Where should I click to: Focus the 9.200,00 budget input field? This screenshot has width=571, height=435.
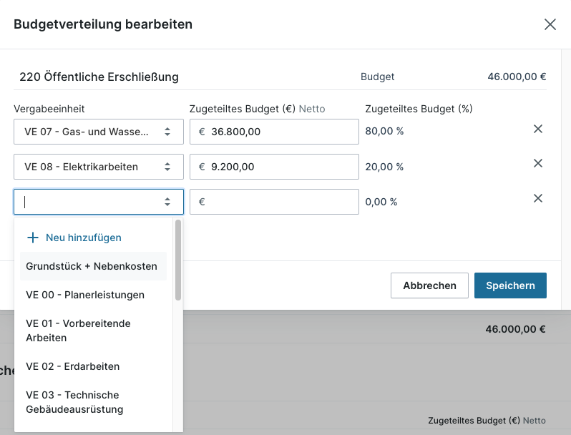(x=279, y=167)
